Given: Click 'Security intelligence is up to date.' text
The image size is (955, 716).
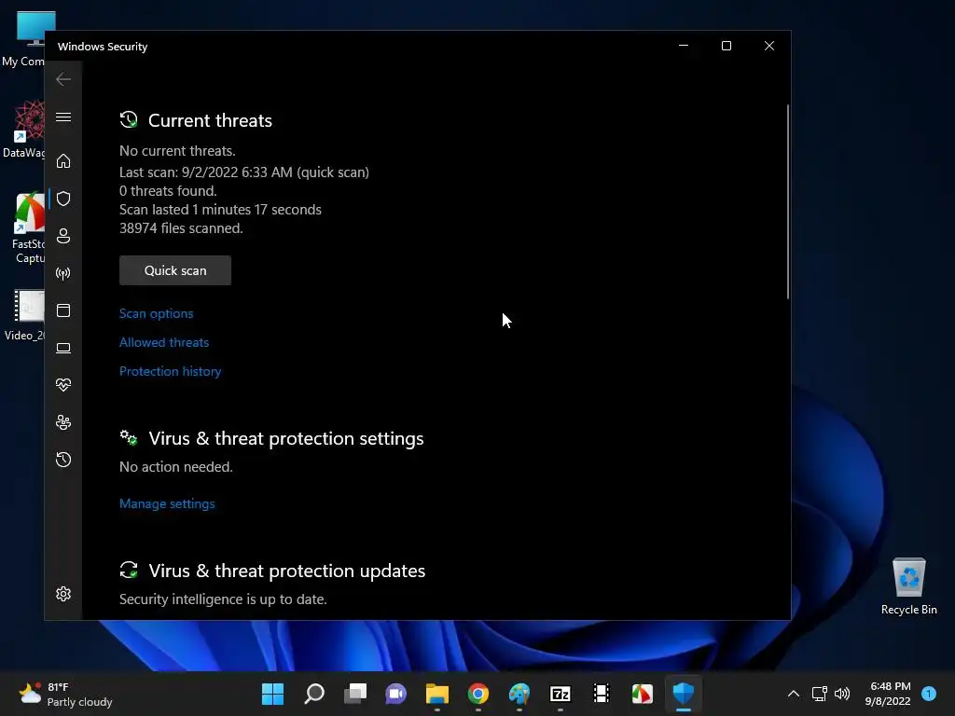Looking at the screenshot, I should pos(223,599).
